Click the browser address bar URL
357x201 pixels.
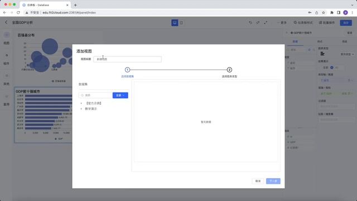(69, 12)
